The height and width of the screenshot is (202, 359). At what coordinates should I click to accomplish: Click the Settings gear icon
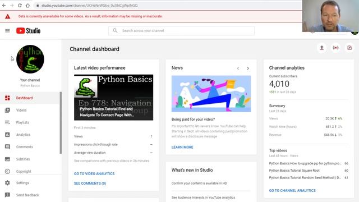(x=7, y=183)
